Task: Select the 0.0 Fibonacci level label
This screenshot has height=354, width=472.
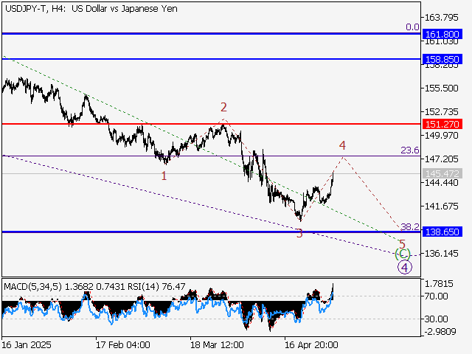Action: point(412,27)
